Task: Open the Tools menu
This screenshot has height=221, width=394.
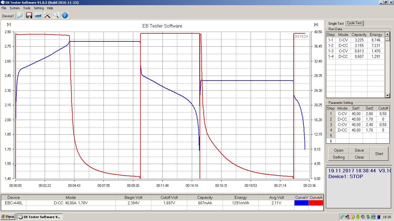Action: pyautogui.click(x=27, y=8)
